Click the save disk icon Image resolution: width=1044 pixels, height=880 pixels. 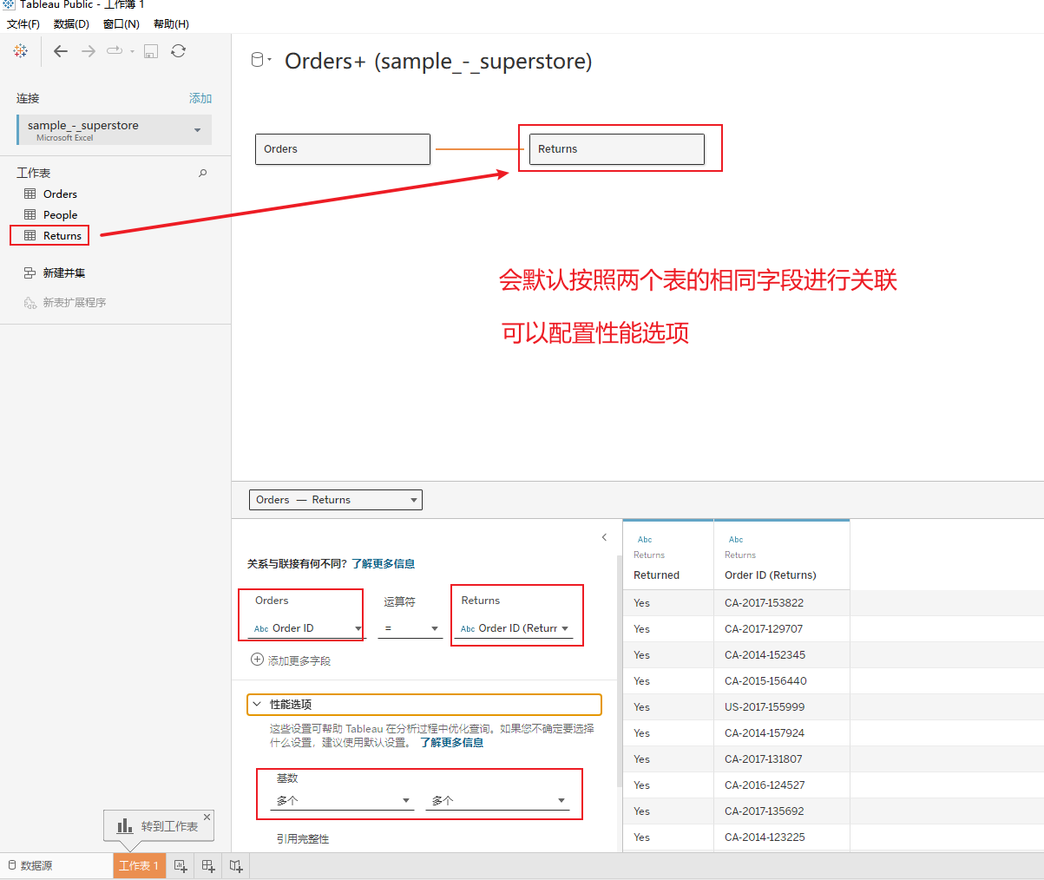point(151,51)
